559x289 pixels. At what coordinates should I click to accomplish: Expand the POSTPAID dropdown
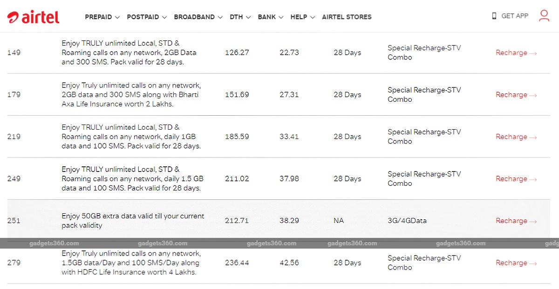coord(146,17)
